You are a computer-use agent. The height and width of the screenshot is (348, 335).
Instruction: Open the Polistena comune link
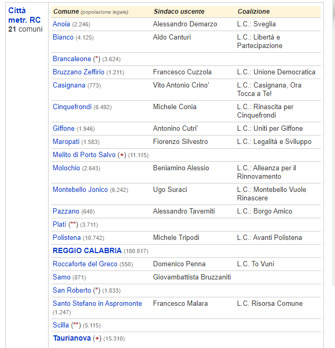67,237
